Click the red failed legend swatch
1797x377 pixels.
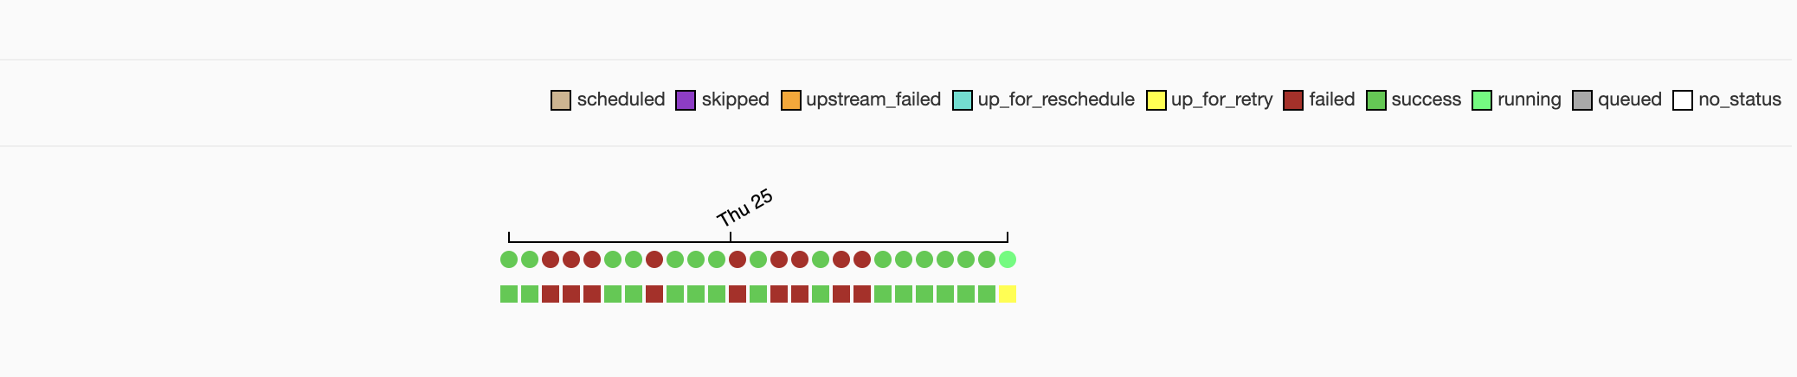1293,100
